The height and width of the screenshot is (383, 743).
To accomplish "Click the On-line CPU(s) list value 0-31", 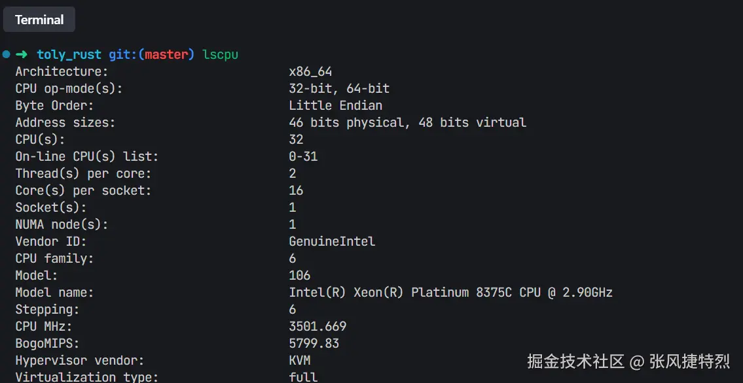I will (303, 156).
